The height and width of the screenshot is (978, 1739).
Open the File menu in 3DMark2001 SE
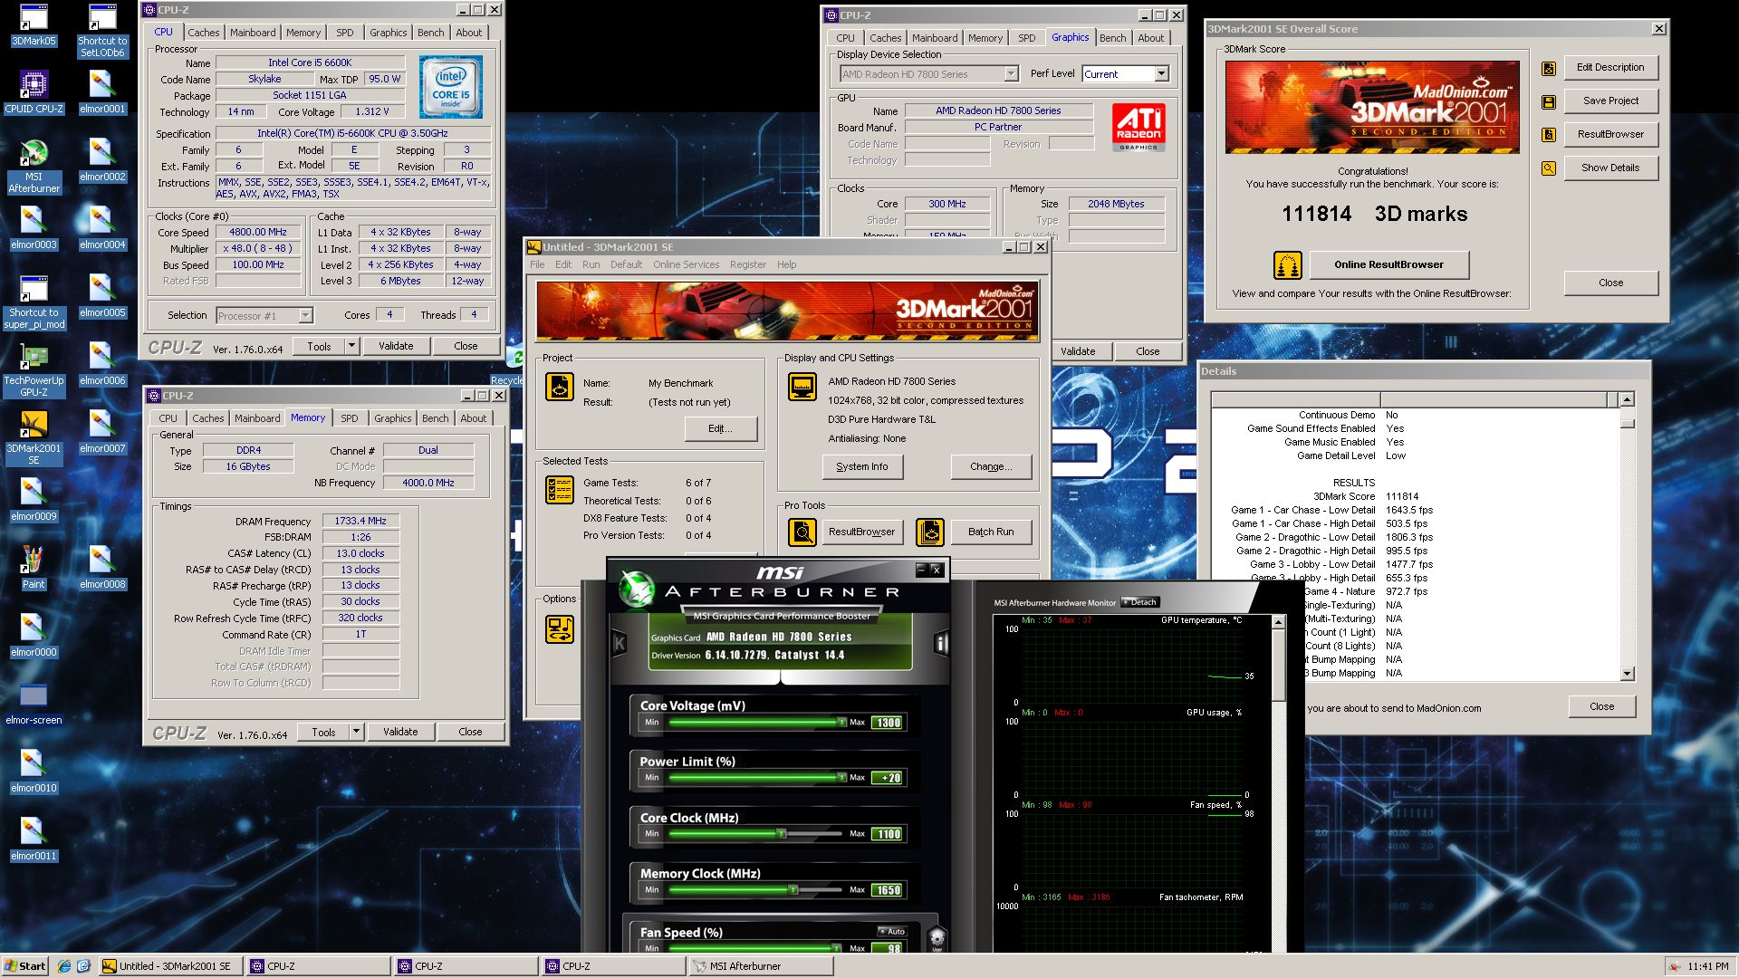[x=537, y=265]
